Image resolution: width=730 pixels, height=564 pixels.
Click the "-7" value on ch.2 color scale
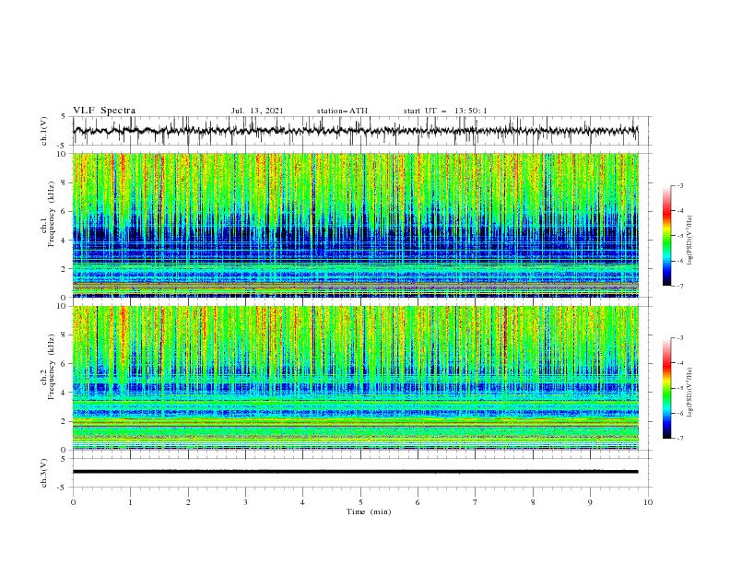[680, 438]
